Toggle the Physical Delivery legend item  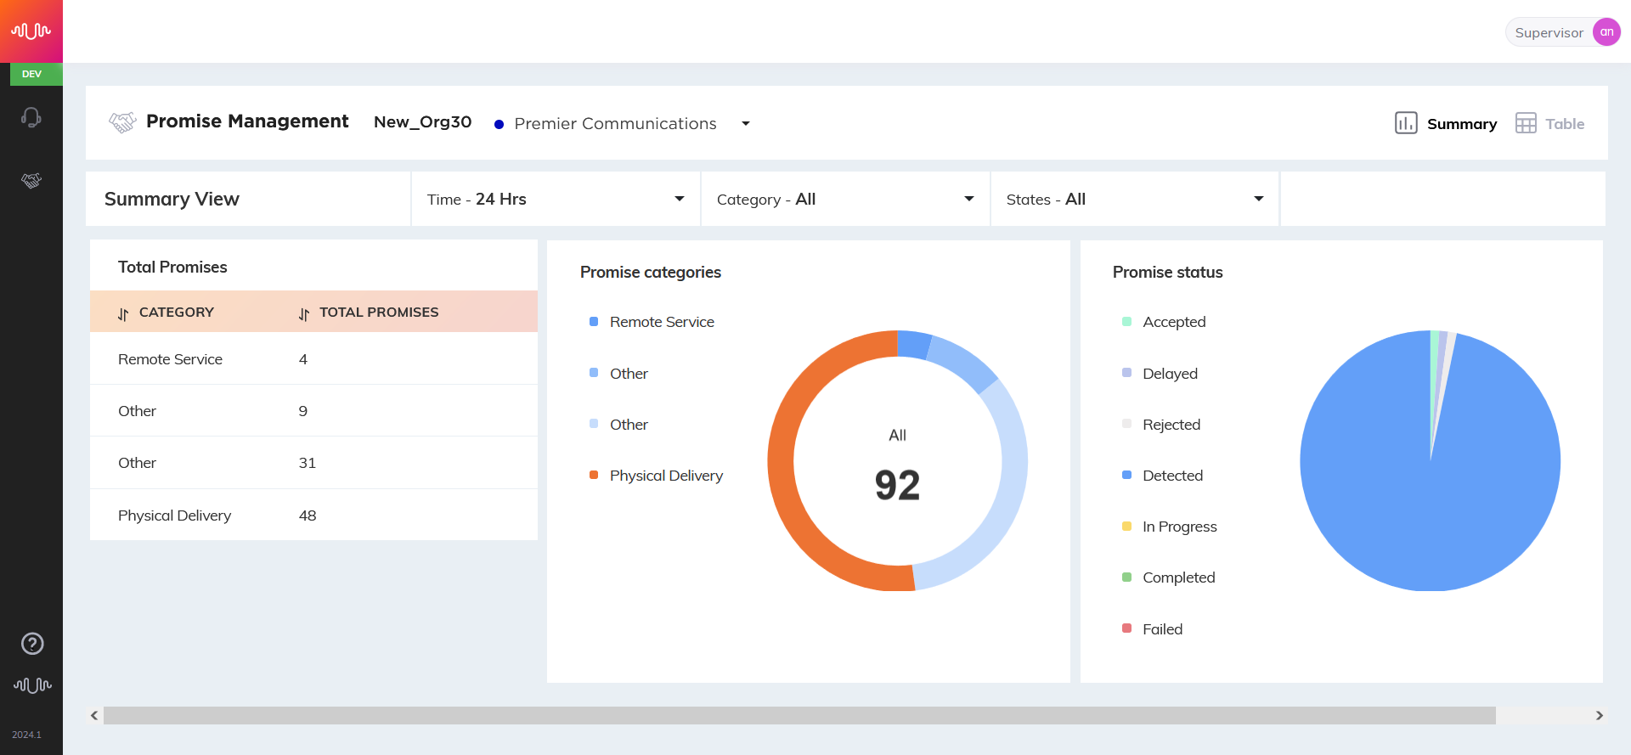(656, 476)
